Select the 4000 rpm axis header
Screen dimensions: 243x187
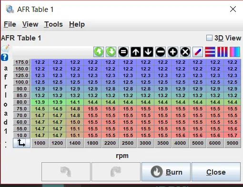180,143
